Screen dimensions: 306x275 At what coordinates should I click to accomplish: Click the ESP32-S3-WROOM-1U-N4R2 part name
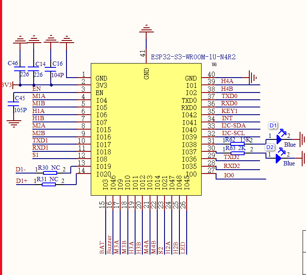pyautogui.click(x=193, y=57)
